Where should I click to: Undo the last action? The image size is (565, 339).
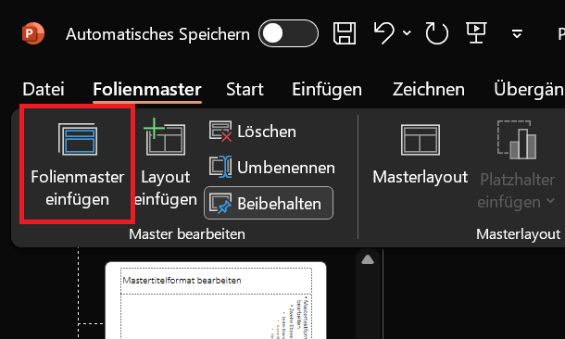click(x=384, y=33)
